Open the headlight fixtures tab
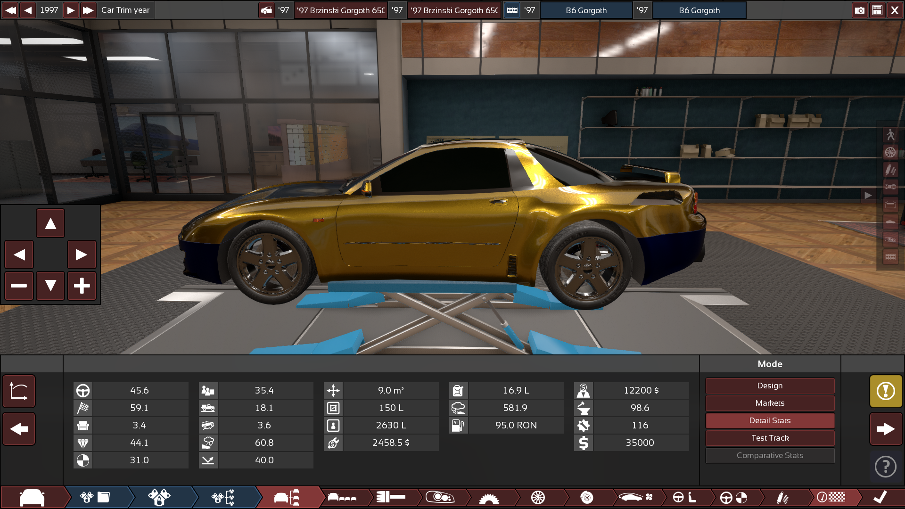Viewport: 905px width, 509px height. (440, 497)
